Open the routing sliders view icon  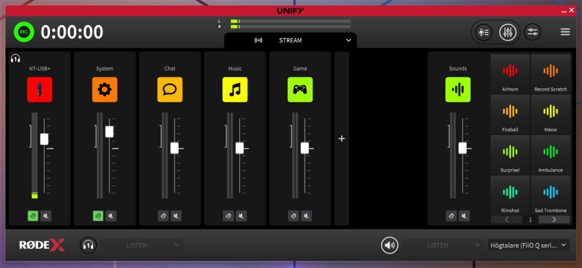coord(533,32)
